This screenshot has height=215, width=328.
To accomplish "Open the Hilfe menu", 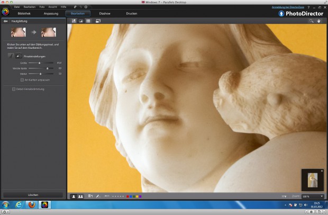I will pyautogui.click(x=63, y=7).
